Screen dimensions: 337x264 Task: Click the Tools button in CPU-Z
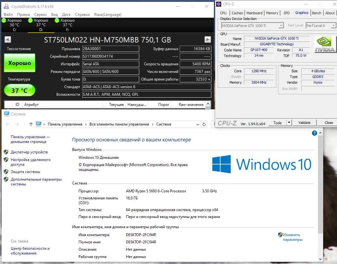[278, 123]
